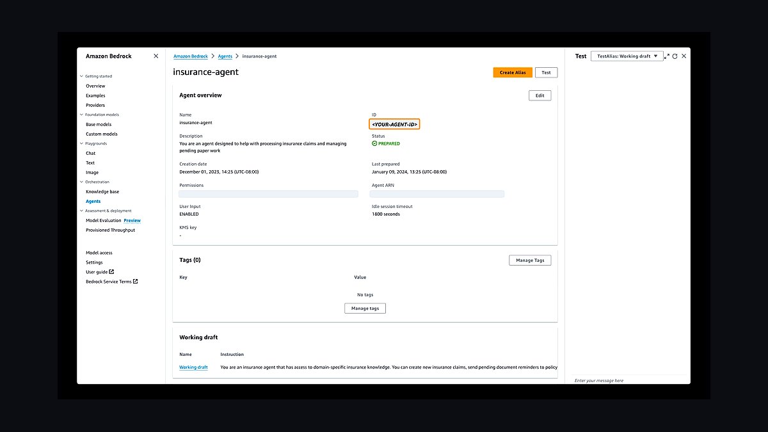This screenshot has height=432, width=768.
Task: Open Knowledge base in the sidebar
Action: click(102, 191)
